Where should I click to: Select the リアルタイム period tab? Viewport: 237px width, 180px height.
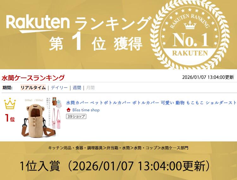tap(33, 88)
